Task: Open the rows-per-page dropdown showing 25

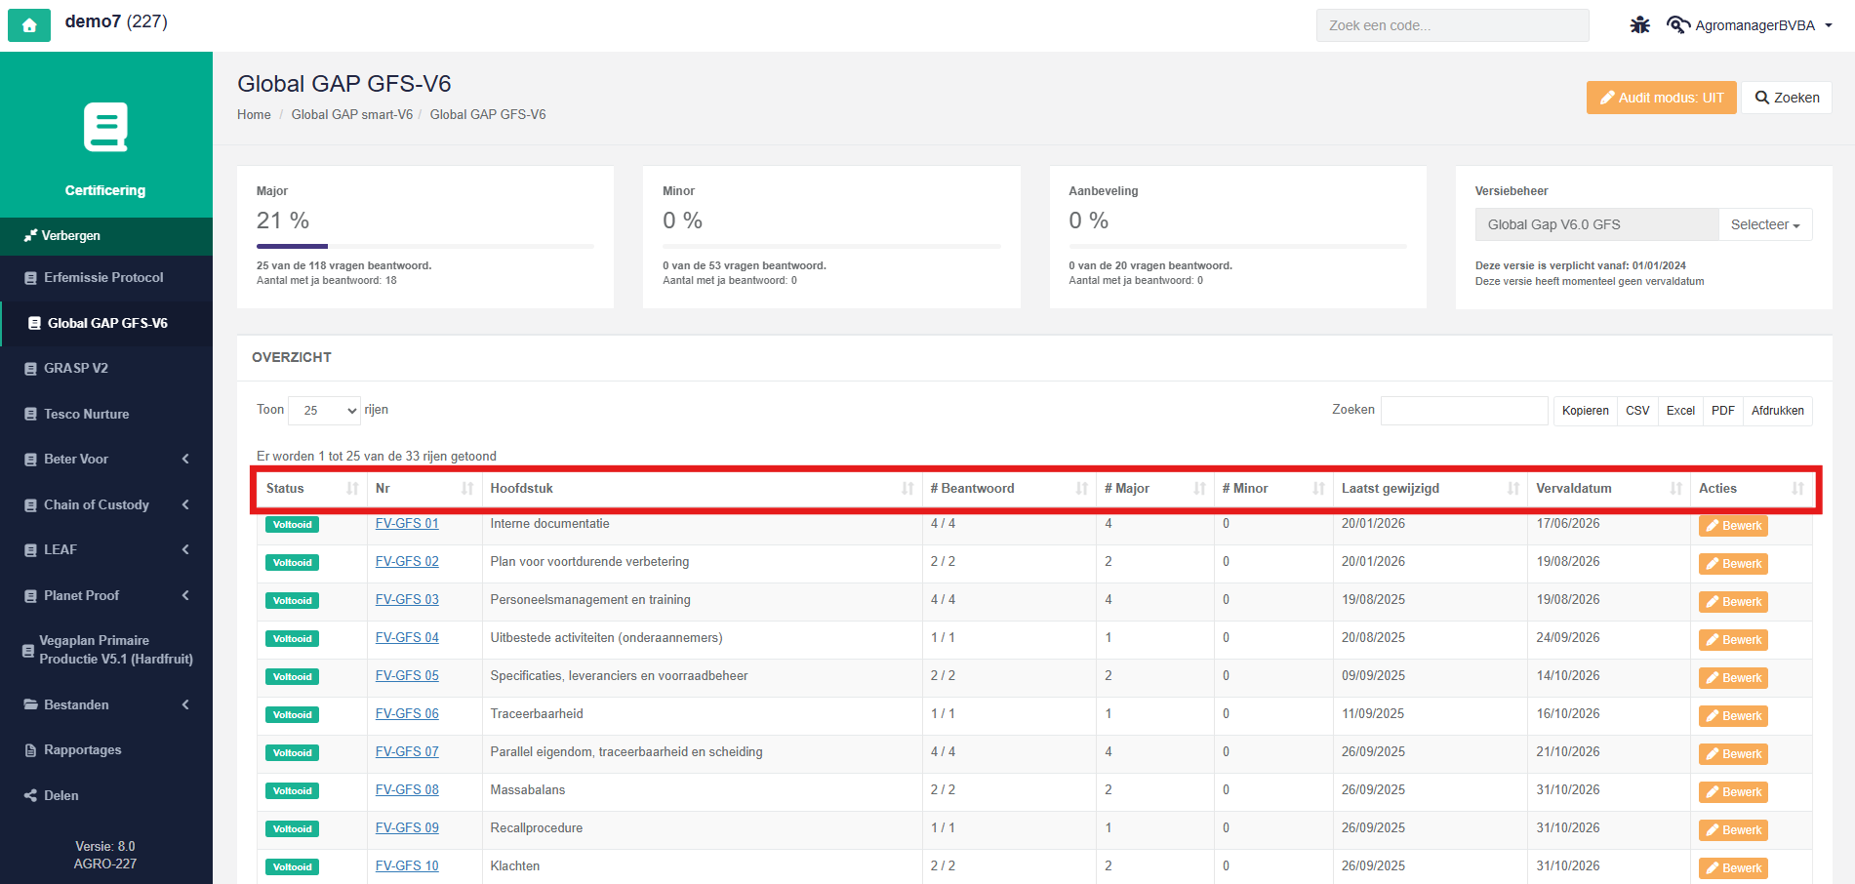Action: coord(325,411)
